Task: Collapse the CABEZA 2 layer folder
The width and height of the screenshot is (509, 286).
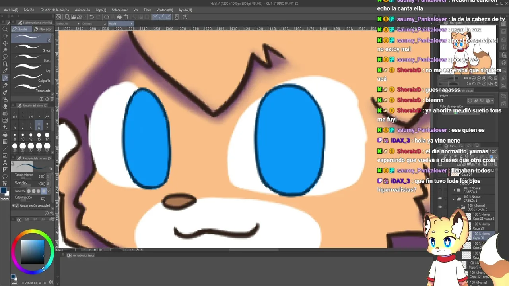Action: (x=454, y=199)
